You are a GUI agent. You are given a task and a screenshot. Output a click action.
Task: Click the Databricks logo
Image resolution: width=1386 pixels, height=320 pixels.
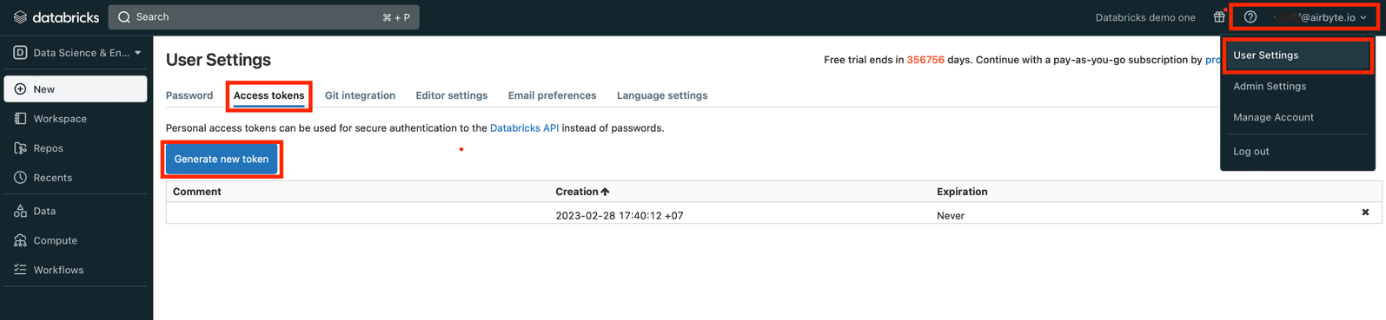point(56,17)
